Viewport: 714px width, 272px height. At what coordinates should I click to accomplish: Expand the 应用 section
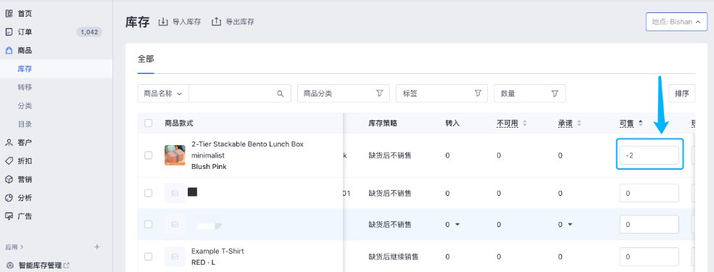pos(14,247)
